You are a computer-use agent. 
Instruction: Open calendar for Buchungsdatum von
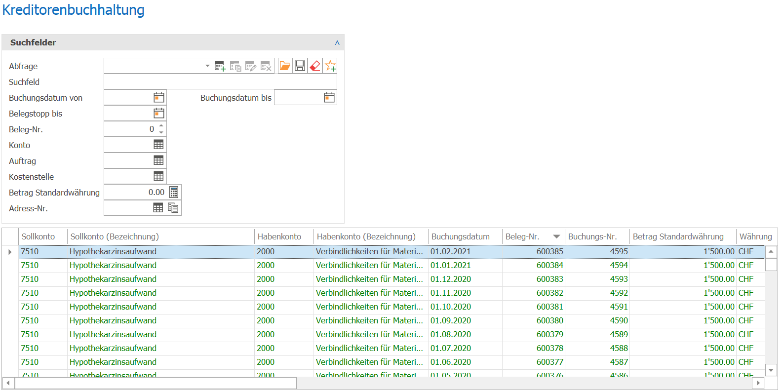pos(159,97)
